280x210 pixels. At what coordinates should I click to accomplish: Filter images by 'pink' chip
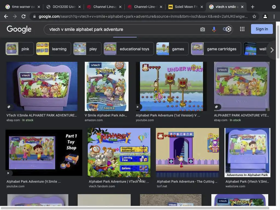(x=20, y=49)
